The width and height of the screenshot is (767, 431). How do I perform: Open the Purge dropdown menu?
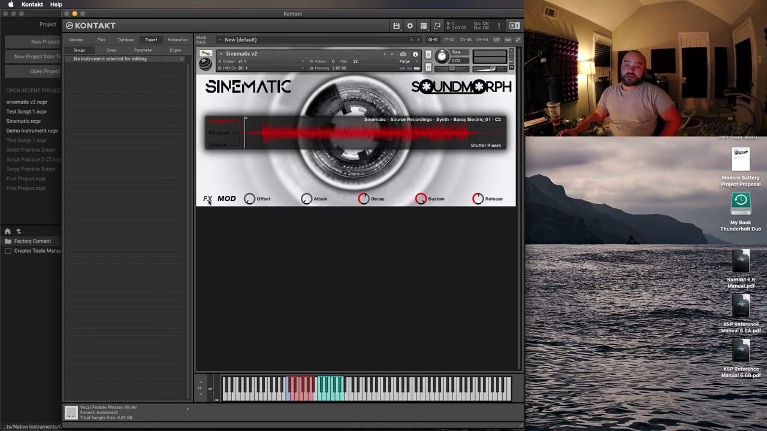click(409, 61)
